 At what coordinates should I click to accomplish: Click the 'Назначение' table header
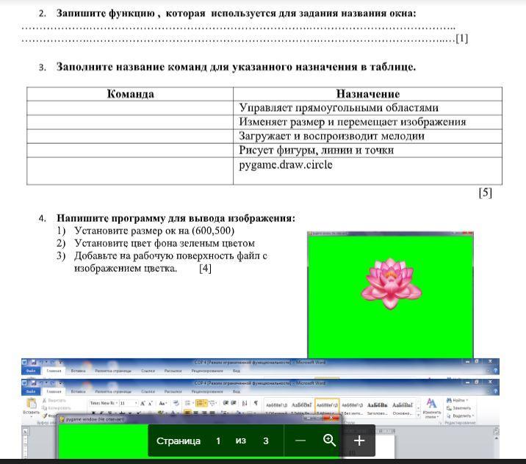[x=368, y=94]
